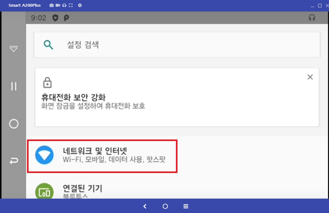Click the downward triangle icon in left sidebar

(13, 49)
